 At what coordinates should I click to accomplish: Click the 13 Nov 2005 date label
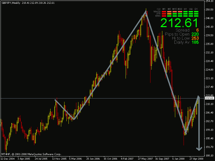[59, 159]
